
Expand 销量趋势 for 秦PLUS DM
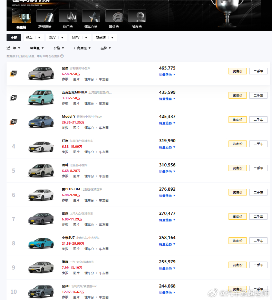(x=167, y=196)
